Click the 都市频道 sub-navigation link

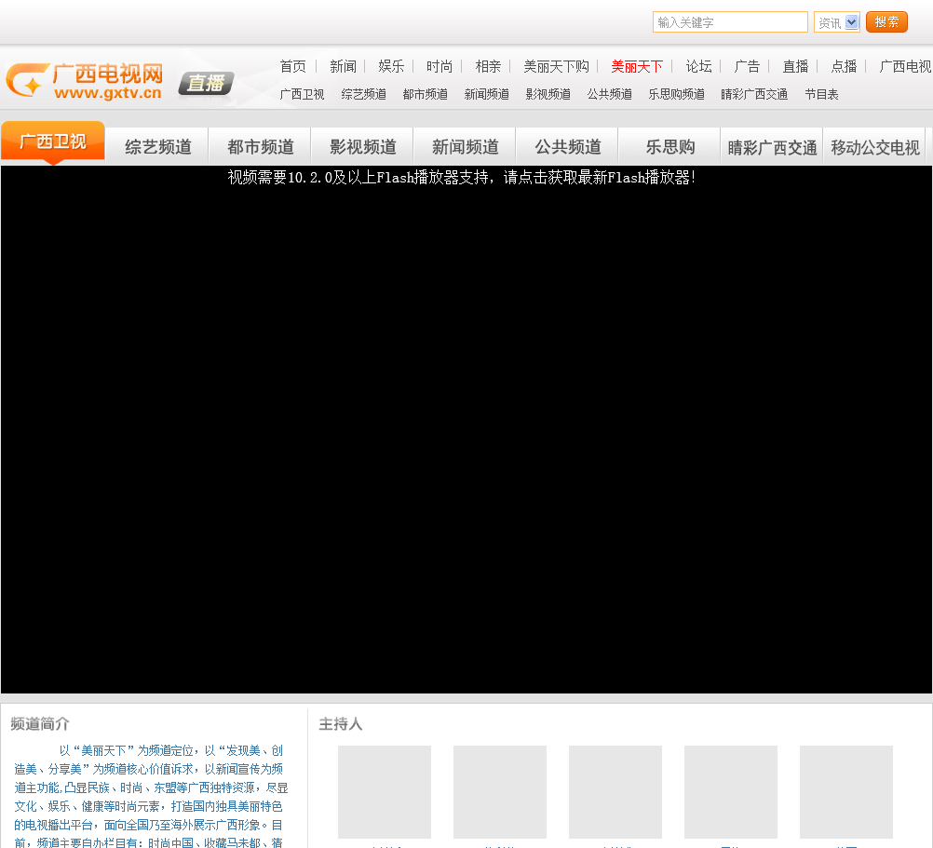(426, 95)
